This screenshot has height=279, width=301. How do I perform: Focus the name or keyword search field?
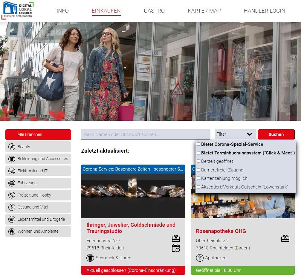pos(145,134)
